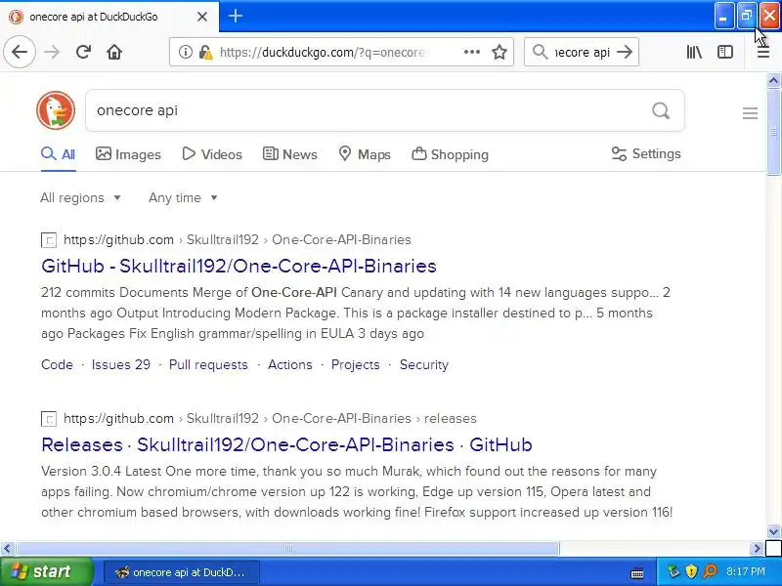Open the Library bookshelf icon

pos(694,52)
